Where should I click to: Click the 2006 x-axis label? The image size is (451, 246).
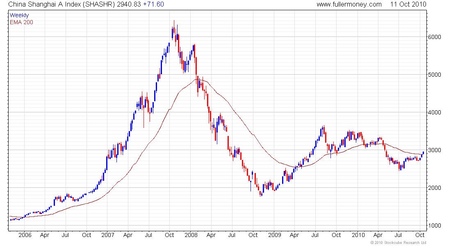pyautogui.click(x=25, y=235)
